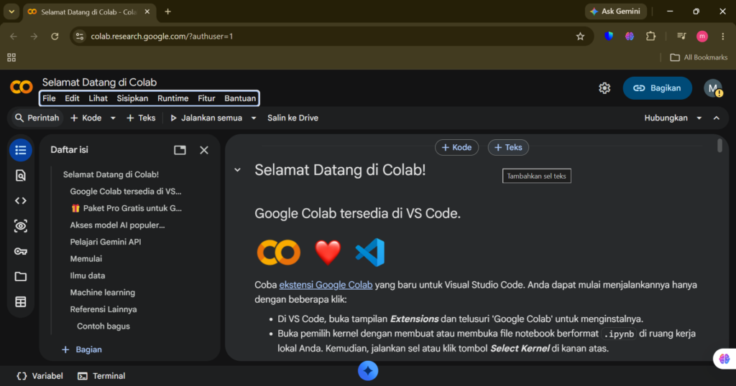Click the Gemini sparkle floating button
This screenshot has height=386, width=736.
tap(368, 371)
